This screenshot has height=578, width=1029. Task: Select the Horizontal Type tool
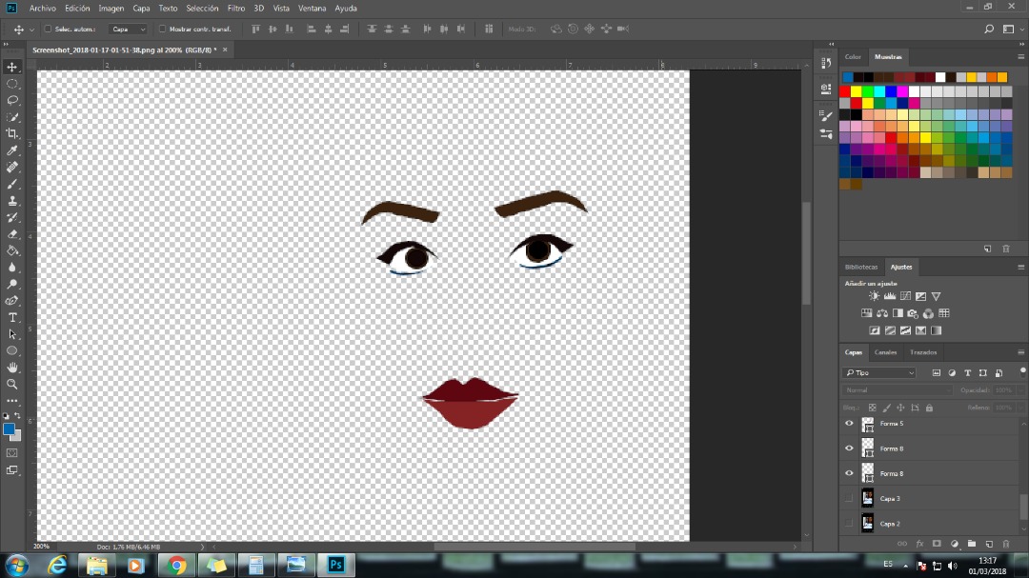[12, 317]
